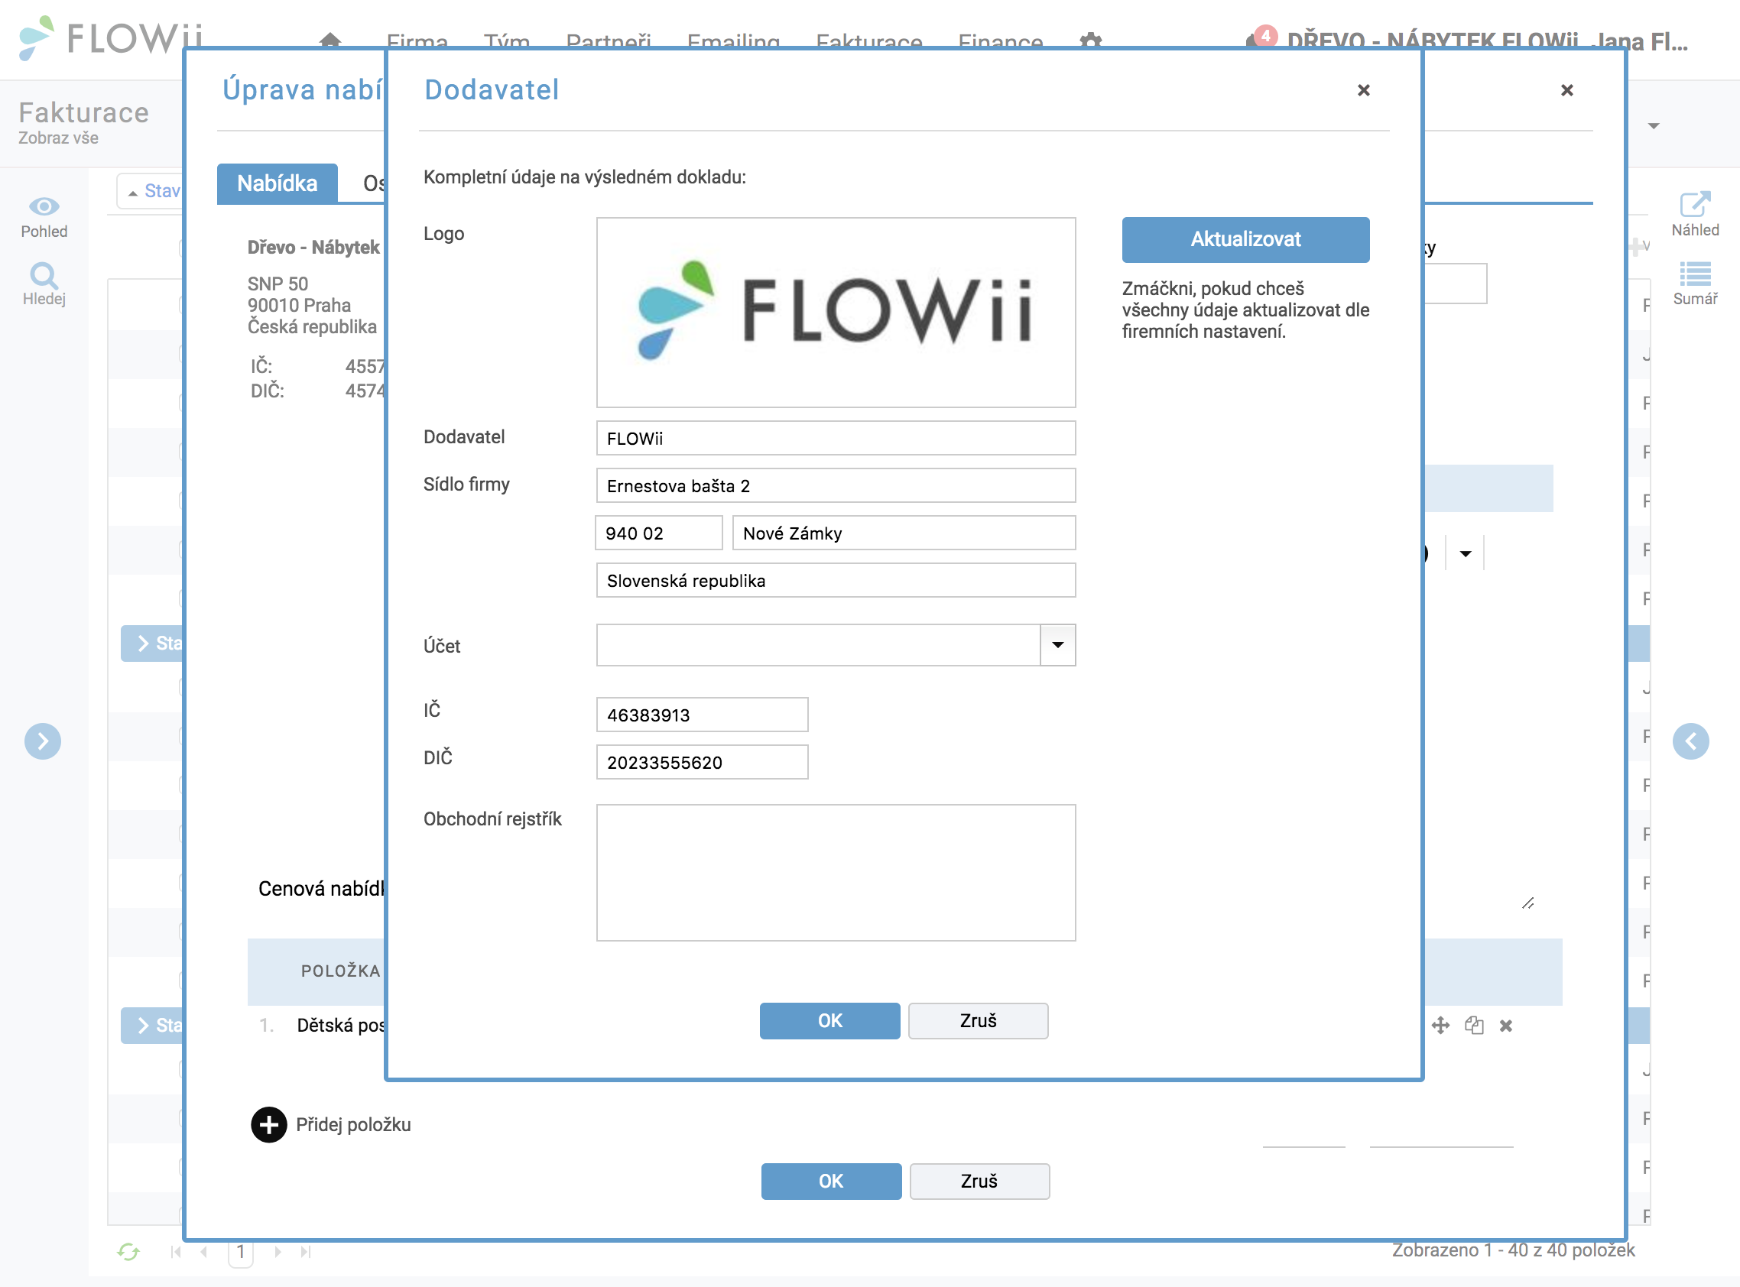Screen dimensions: 1740x1287
Task: Click Zruš in Úprava nabídky dialog
Action: click(979, 1181)
